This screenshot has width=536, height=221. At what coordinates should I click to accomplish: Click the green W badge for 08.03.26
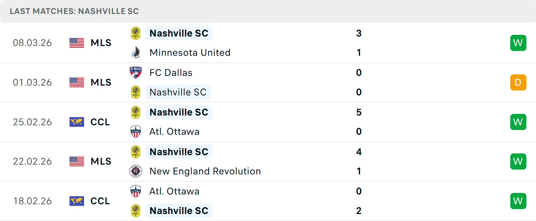(518, 43)
